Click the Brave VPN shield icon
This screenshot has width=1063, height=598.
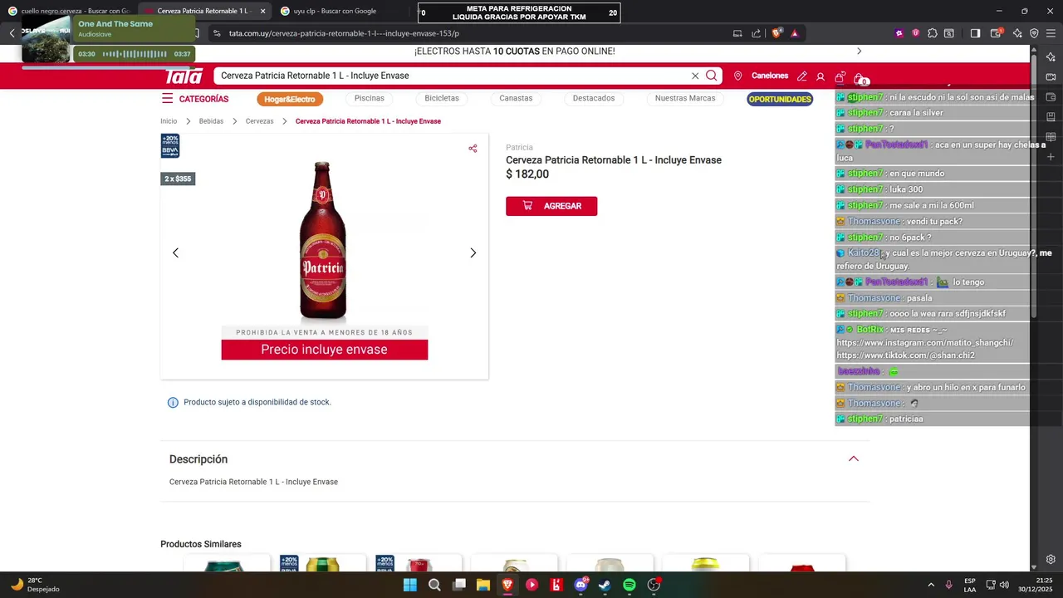tap(1034, 33)
